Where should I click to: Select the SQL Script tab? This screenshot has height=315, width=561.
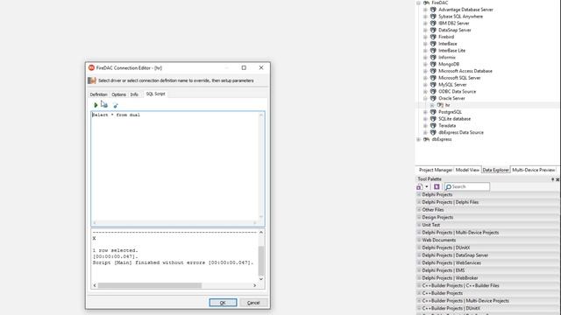click(x=155, y=94)
